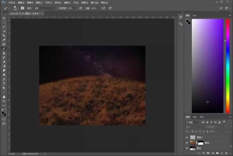
Task: Click the vertical hue spectrum slider
Action: click(x=228, y=66)
